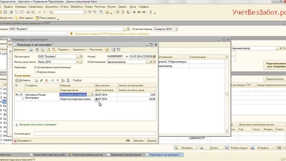286x161 pixels.
Task: Click the Закрыть button
Action: tap(152, 140)
